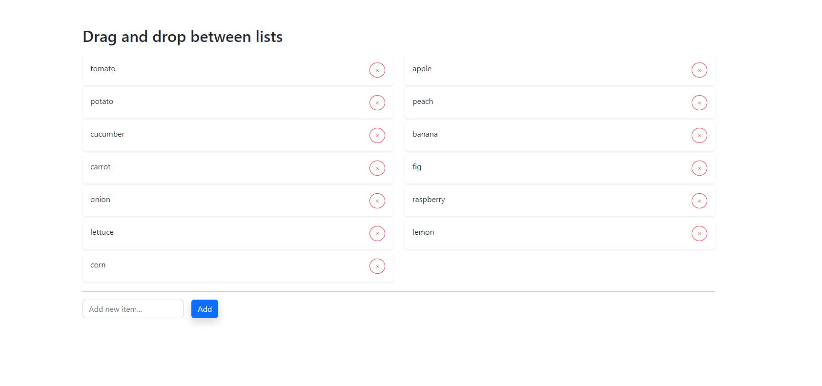Click the banana list item
This screenshot has height=386, width=822.
coord(542,136)
